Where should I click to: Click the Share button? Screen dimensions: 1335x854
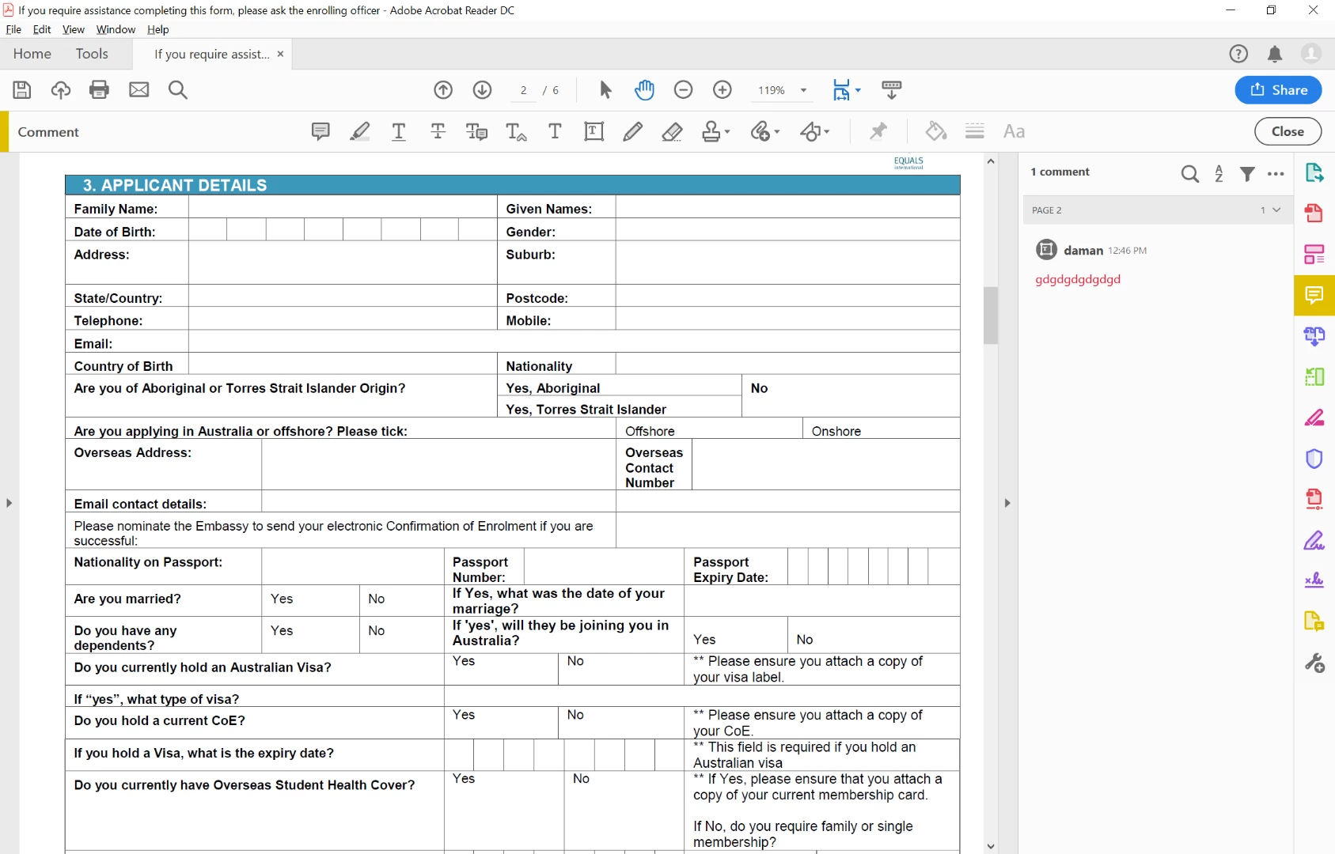(1278, 90)
